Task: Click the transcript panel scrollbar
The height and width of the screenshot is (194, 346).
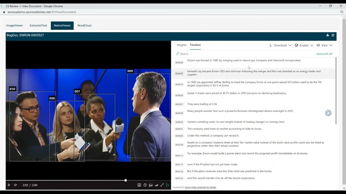Action: point(336,91)
